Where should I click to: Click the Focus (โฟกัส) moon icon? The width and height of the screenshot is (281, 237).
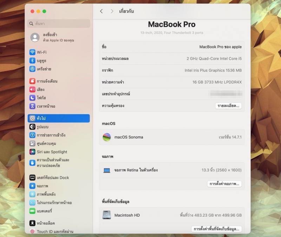[x=32, y=98]
